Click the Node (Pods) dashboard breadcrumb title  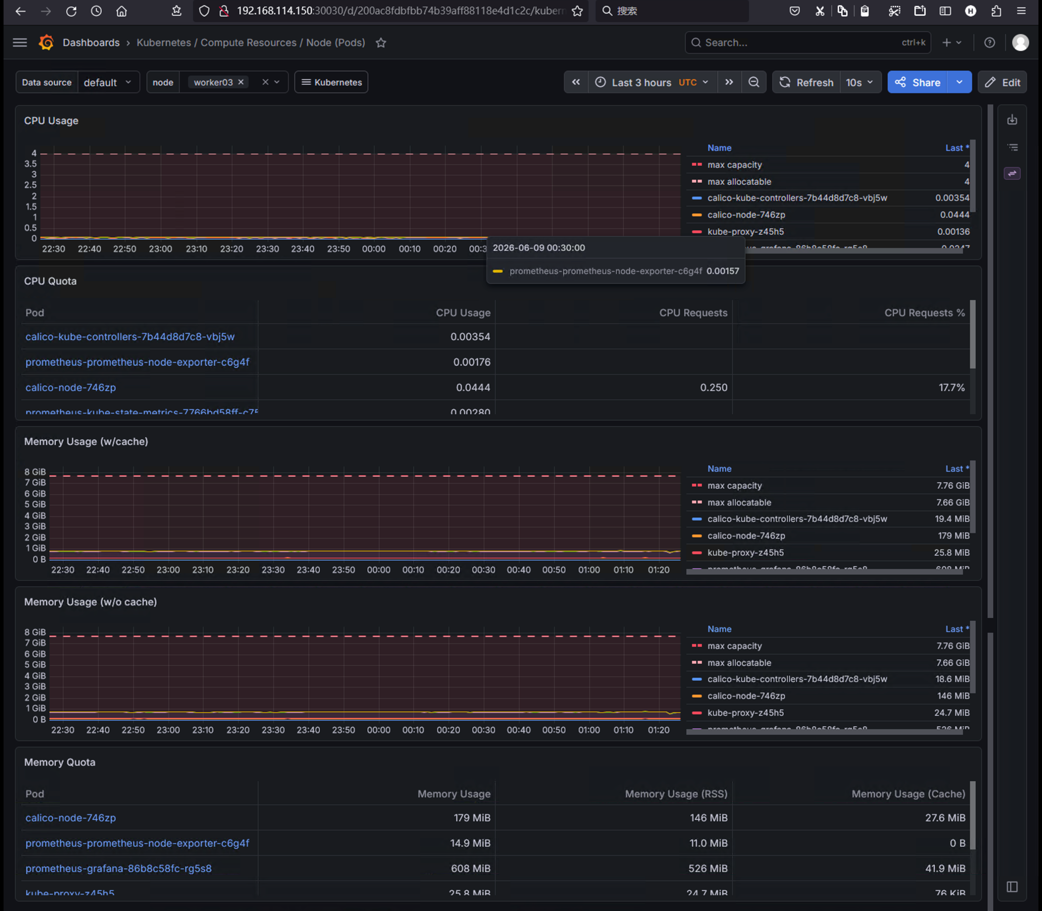(x=251, y=43)
